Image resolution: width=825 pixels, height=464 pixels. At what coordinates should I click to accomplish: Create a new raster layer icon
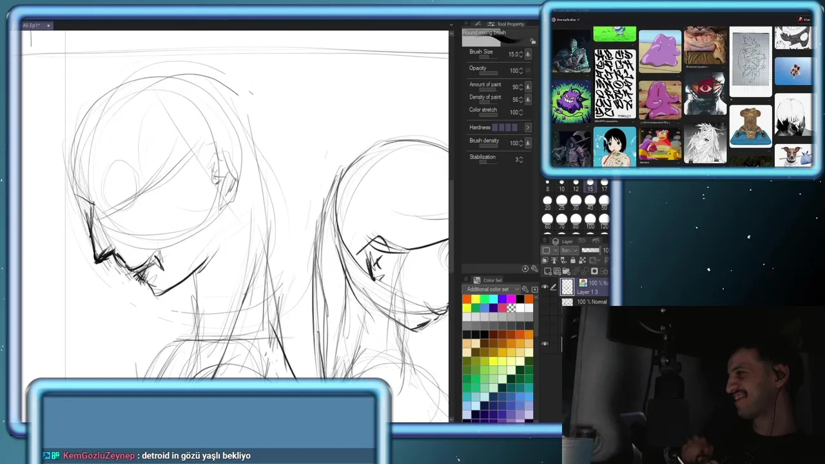[x=548, y=271]
